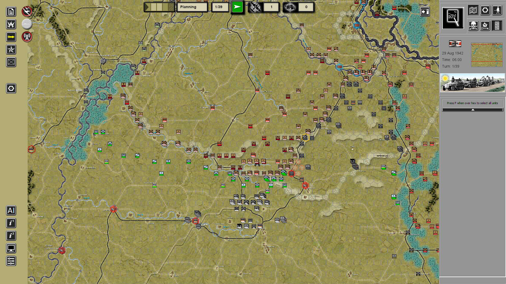506x284 pixels.
Task: Open the document report icon
Action: pyautogui.click(x=11, y=12)
